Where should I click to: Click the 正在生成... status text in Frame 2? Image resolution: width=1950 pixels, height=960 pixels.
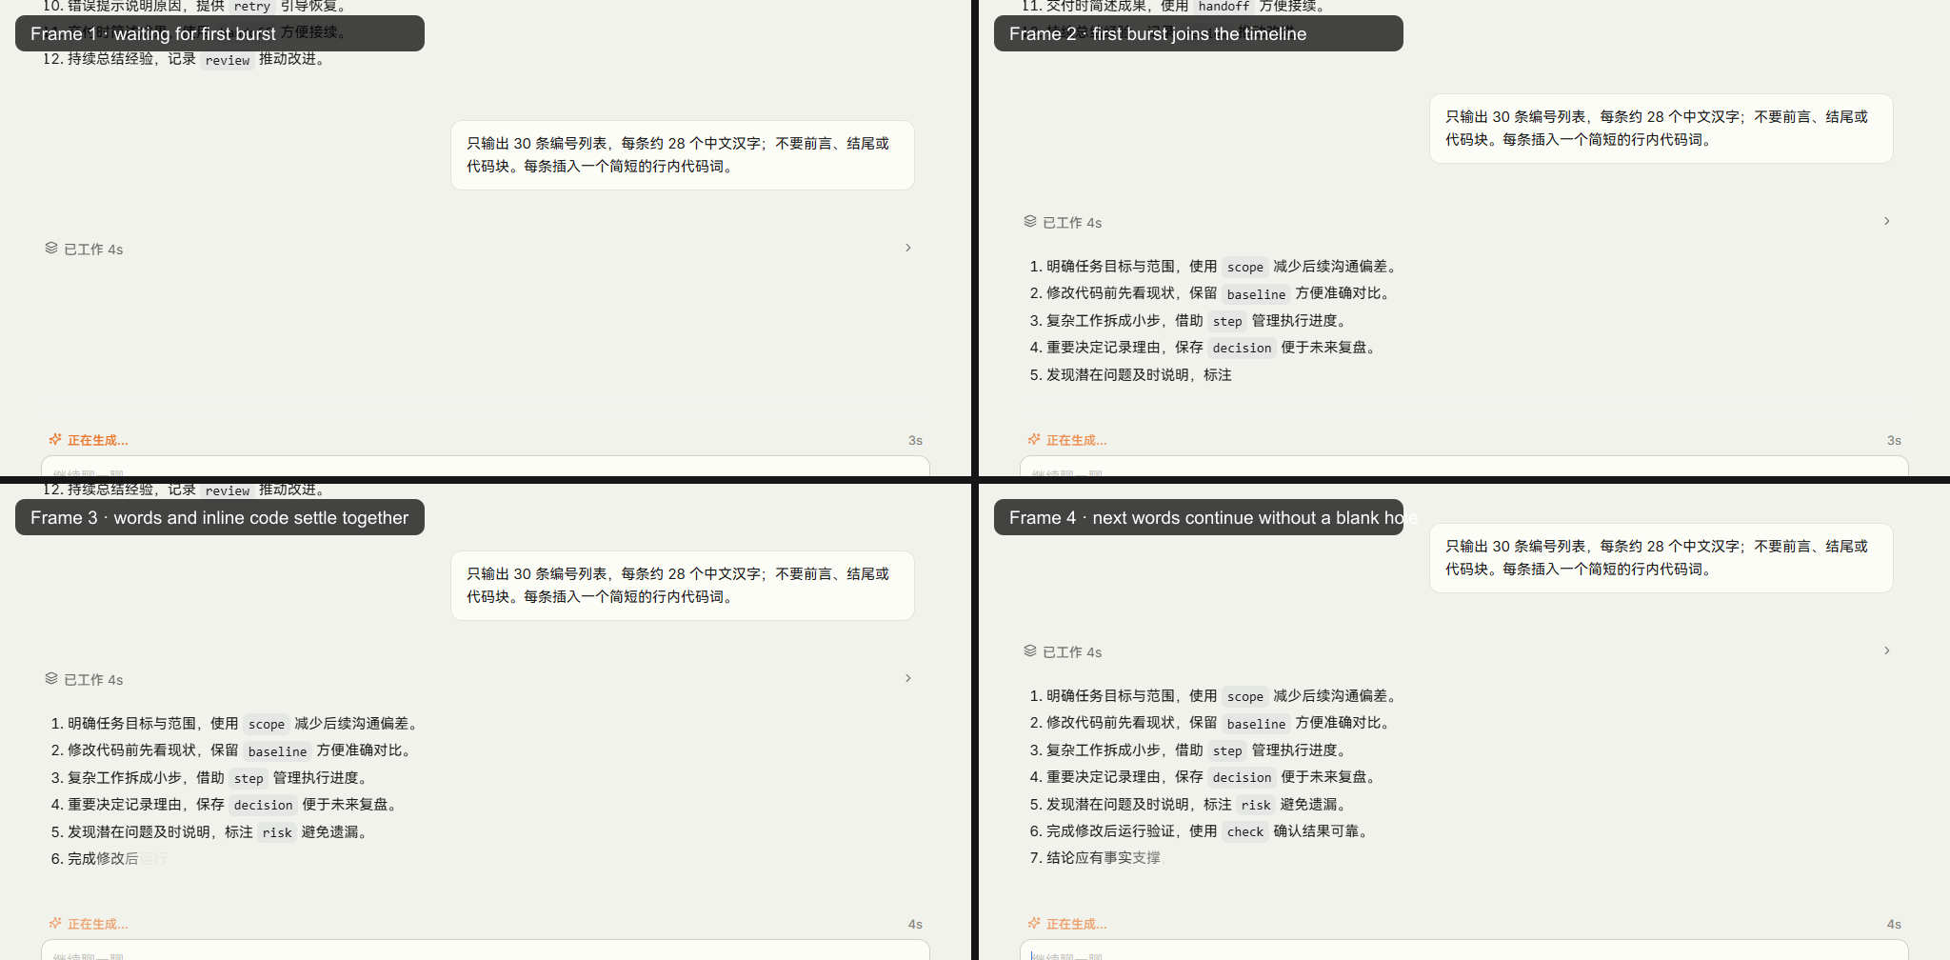(1076, 440)
